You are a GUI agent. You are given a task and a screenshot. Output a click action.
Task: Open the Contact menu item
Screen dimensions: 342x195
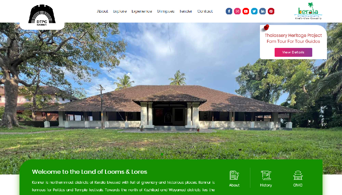(205, 11)
